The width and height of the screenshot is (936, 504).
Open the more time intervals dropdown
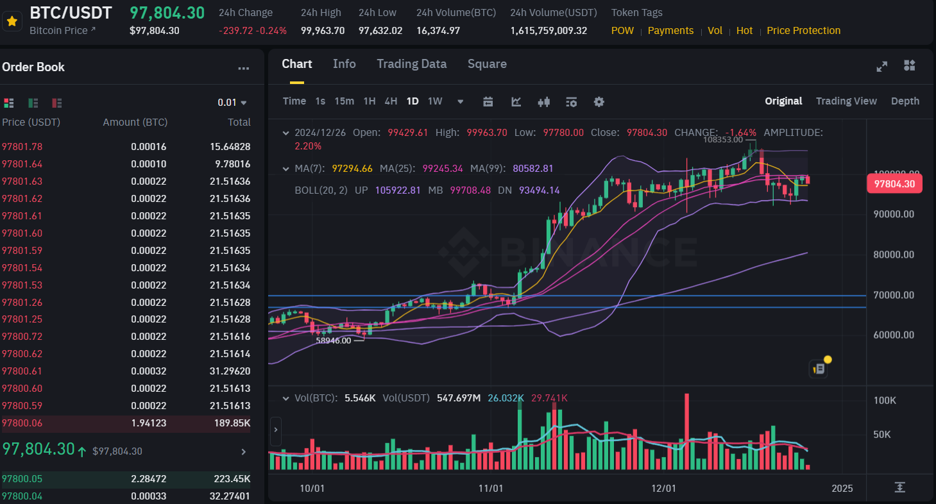tap(460, 101)
